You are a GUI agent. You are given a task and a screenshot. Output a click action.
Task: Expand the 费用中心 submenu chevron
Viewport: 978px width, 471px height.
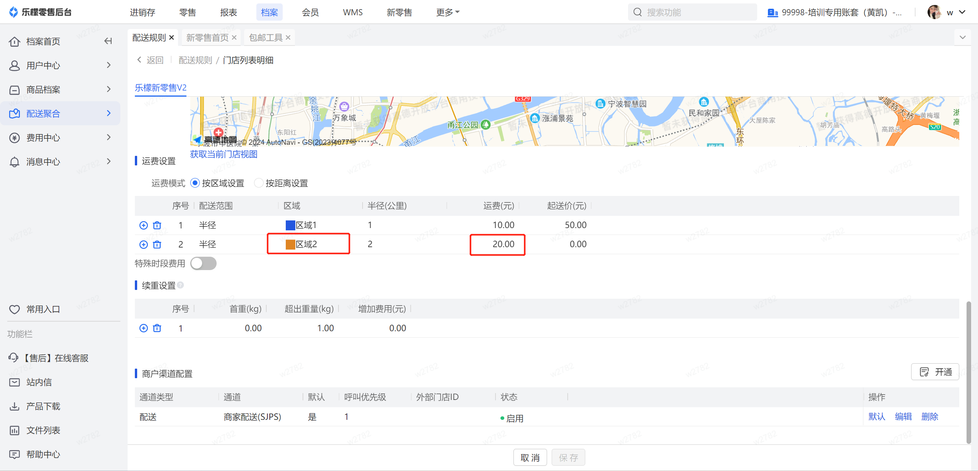109,138
